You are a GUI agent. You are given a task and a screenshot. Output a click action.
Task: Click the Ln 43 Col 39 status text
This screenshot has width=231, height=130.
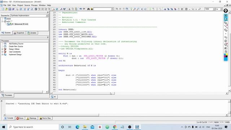202,122
